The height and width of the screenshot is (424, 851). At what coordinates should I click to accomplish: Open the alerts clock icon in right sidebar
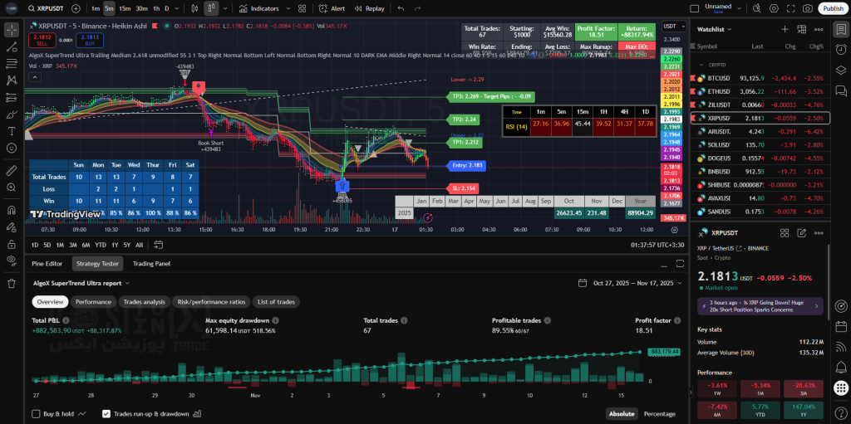coord(841,49)
